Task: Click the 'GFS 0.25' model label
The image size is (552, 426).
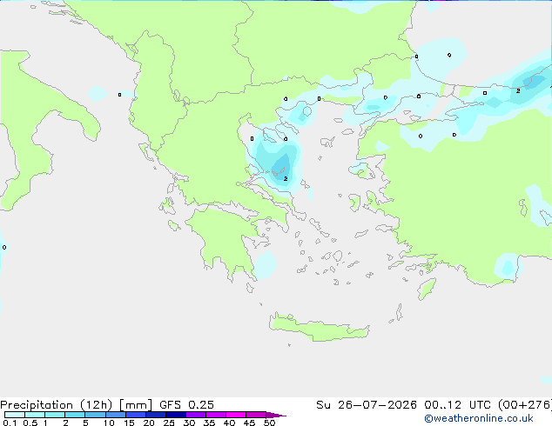Action: (186, 405)
